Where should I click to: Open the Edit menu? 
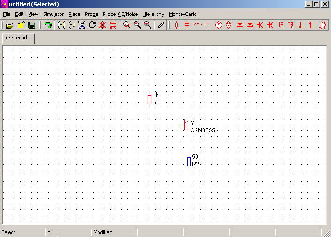pyautogui.click(x=19, y=14)
